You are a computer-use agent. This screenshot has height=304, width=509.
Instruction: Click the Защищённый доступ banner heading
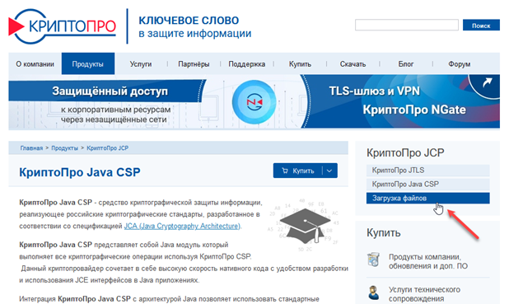coord(110,91)
